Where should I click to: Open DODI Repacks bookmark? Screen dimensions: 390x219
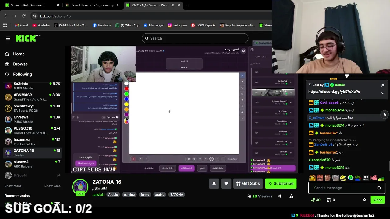[x=203, y=25]
